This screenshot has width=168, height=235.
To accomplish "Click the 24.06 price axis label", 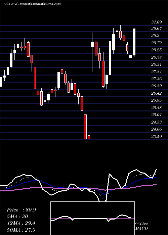I will [x=157, y=129].
